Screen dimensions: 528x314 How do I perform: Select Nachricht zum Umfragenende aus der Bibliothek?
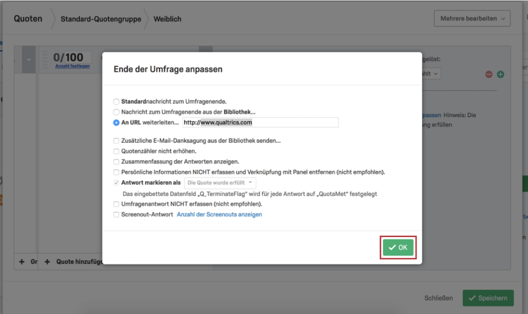[x=116, y=112]
